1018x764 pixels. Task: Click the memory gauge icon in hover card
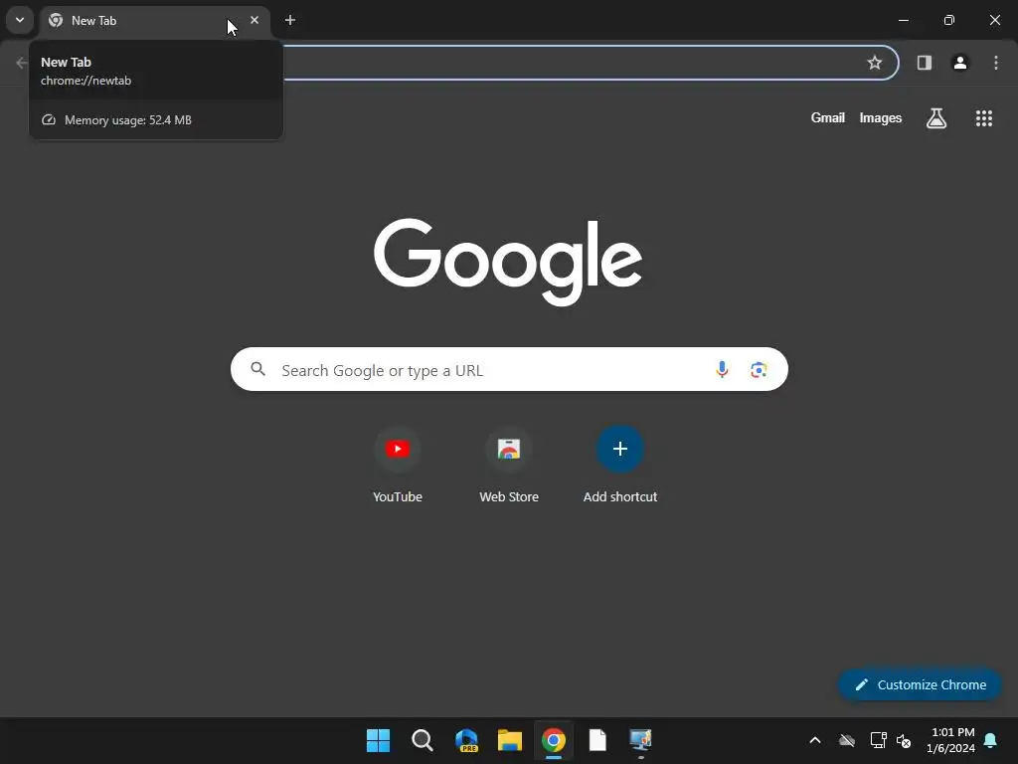(49, 120)
